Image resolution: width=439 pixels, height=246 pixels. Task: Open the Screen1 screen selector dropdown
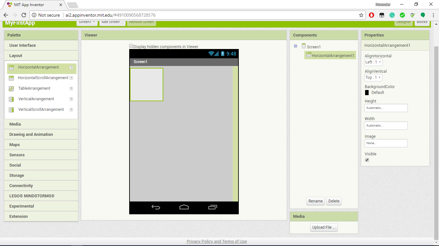point(87,22)
